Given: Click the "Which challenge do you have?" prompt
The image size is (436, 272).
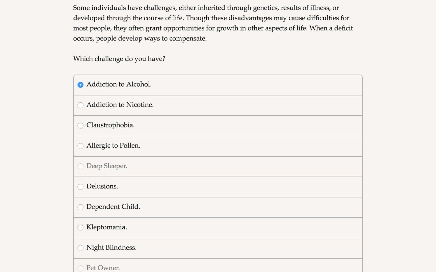Looking at the screenshot, I should pyautogui.click(x=119, y=59).
